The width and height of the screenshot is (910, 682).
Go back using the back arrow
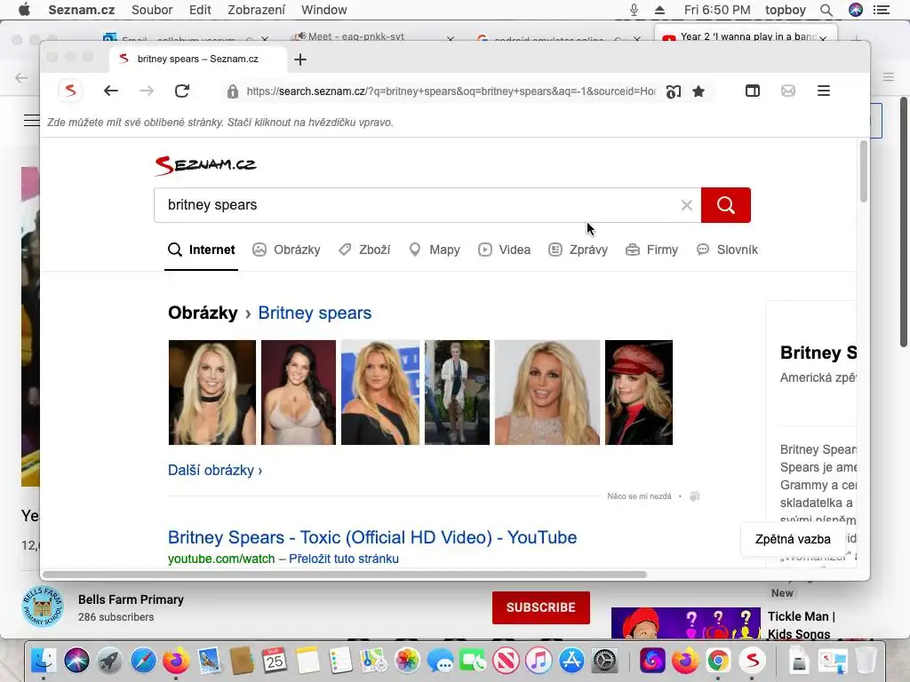[111, 91]
